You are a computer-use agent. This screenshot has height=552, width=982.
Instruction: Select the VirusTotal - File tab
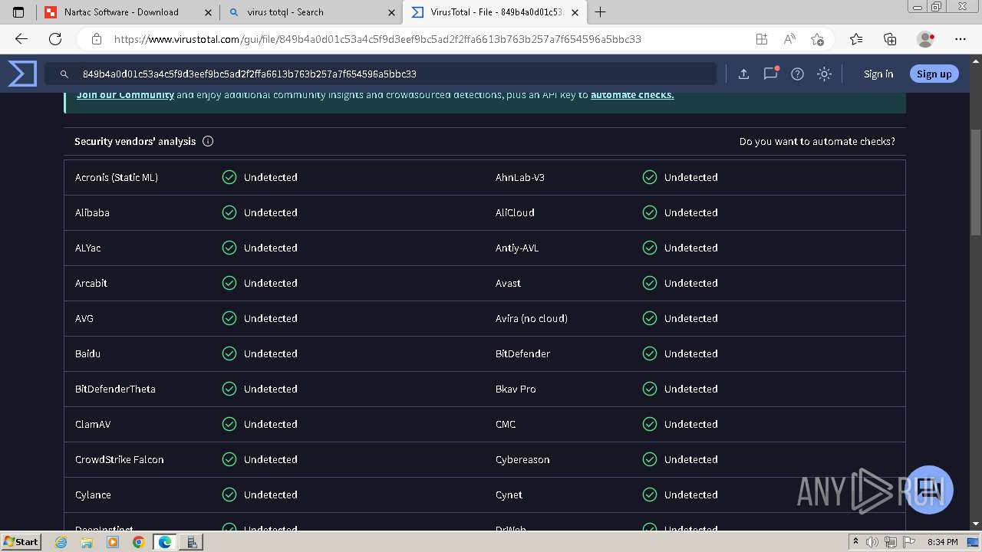(495, 12)
